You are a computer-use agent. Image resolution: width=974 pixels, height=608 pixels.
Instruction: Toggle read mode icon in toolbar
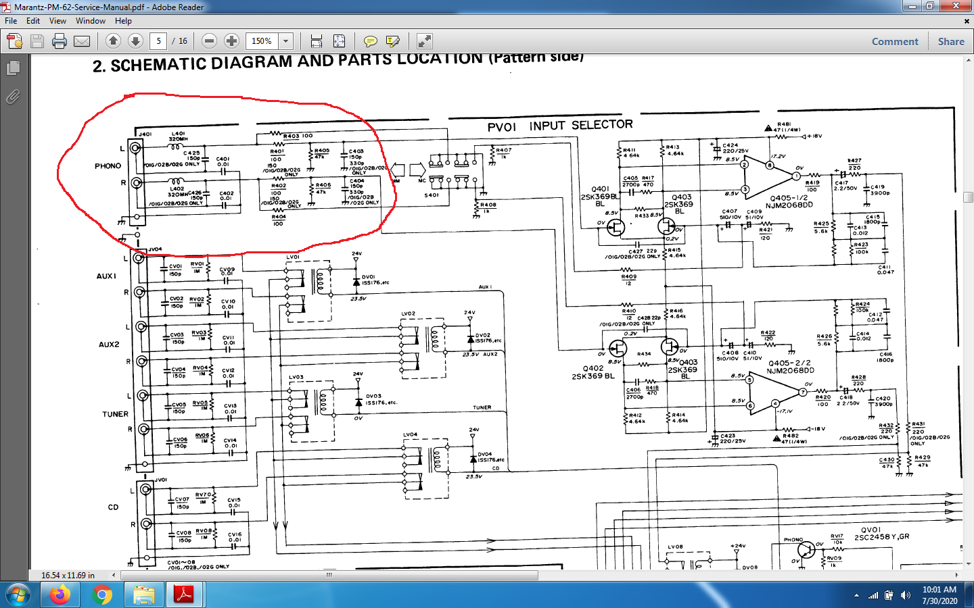(424, 41)
